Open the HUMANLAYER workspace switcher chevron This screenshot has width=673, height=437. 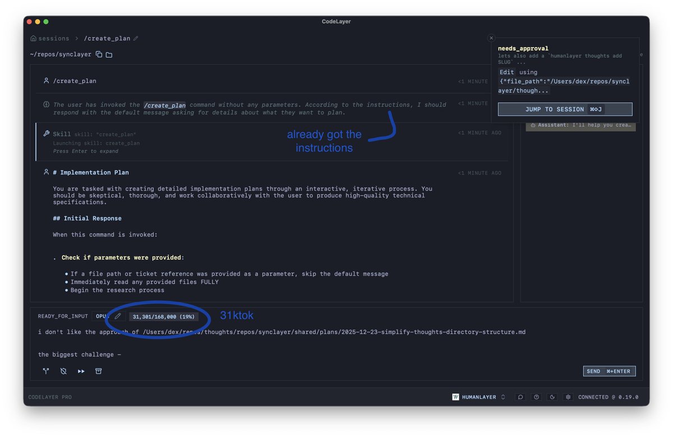pyautogui.click(x=503, y=397)
